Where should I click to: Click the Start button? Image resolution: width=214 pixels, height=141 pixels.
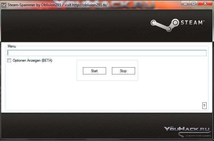tap(94, 71)
